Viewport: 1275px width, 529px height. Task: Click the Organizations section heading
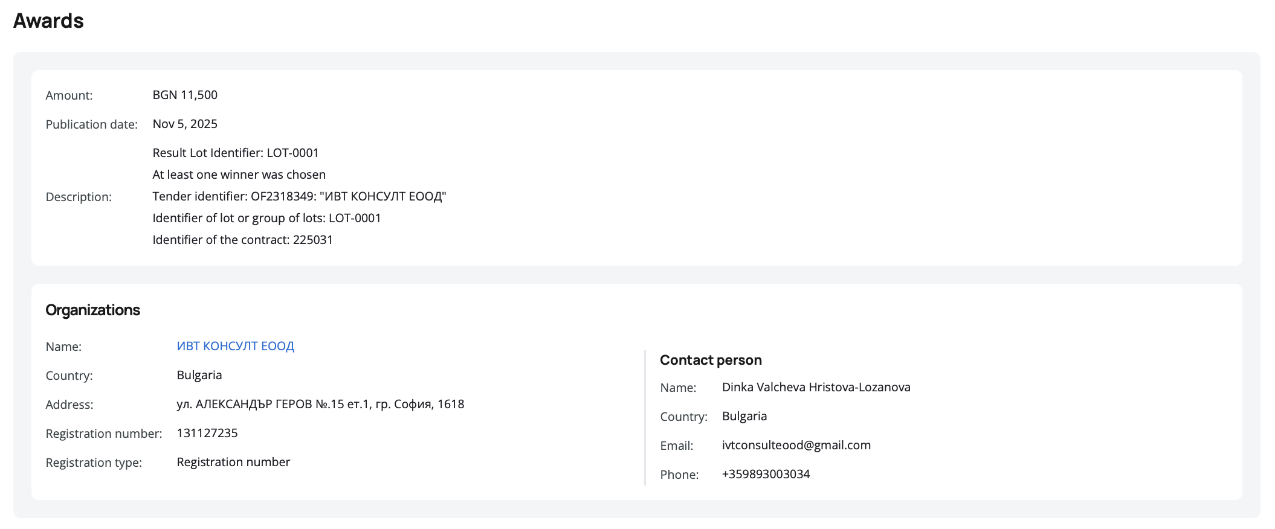[92, 310]
